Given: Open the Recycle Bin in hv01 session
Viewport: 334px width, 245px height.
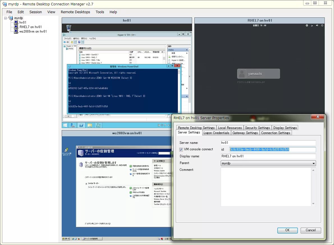Looking at the screenshot, I should coord(69,28).
